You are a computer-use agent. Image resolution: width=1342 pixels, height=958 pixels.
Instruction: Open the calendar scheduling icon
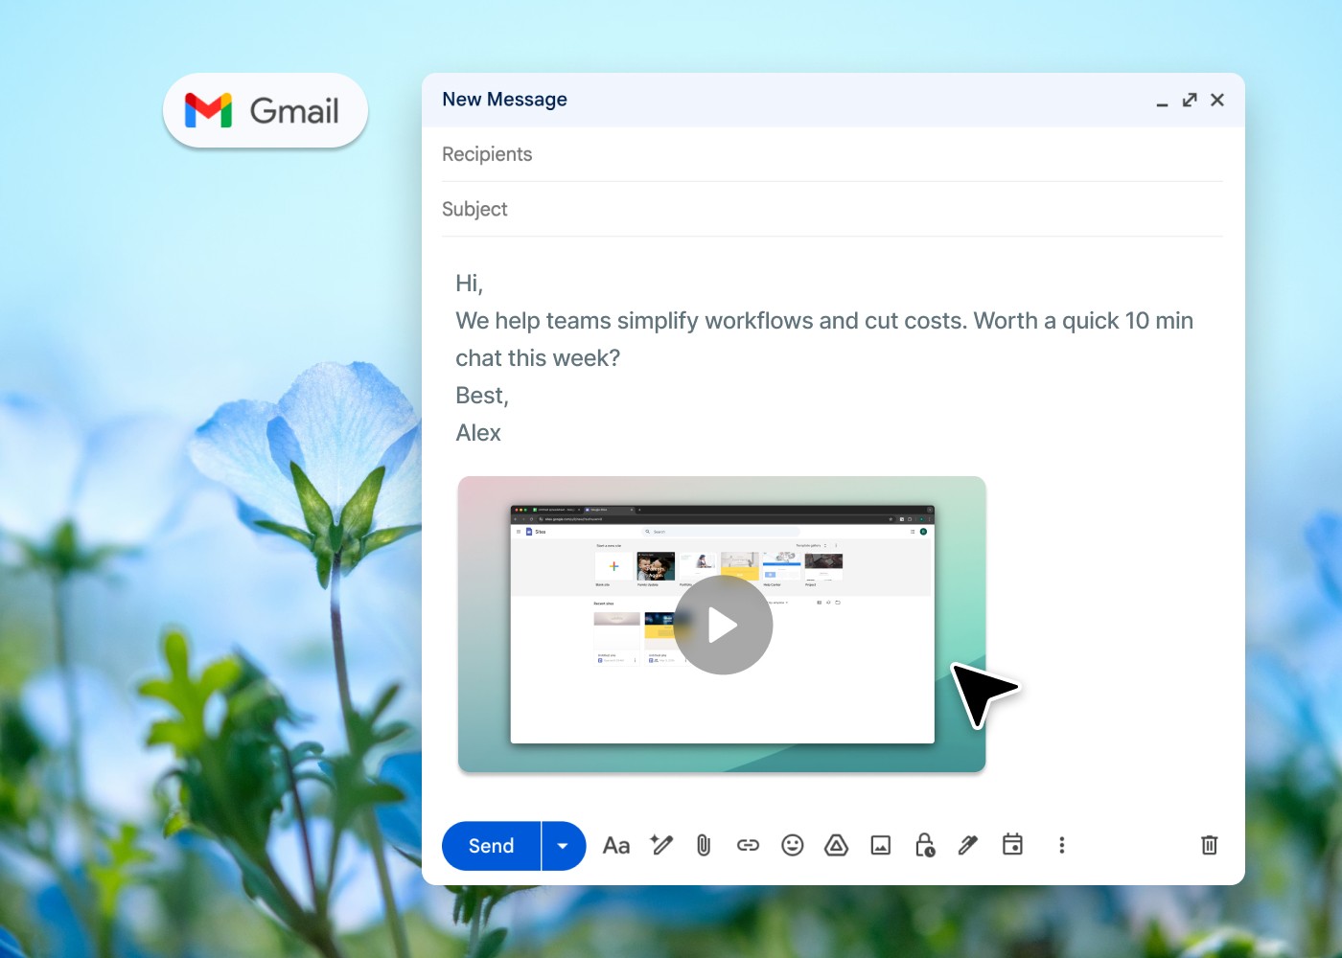click(1012, 844)
